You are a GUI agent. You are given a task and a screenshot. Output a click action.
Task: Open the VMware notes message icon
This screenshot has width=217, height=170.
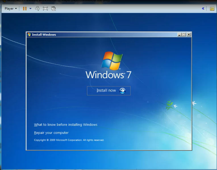pyautogui.click(x=212, y=9)
